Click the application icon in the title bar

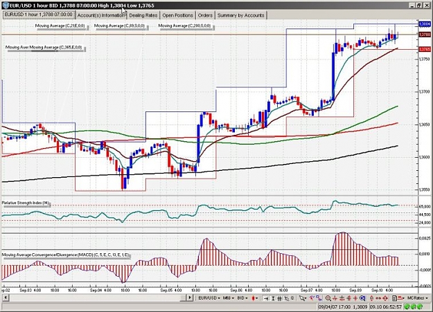[x=5, y=6]
